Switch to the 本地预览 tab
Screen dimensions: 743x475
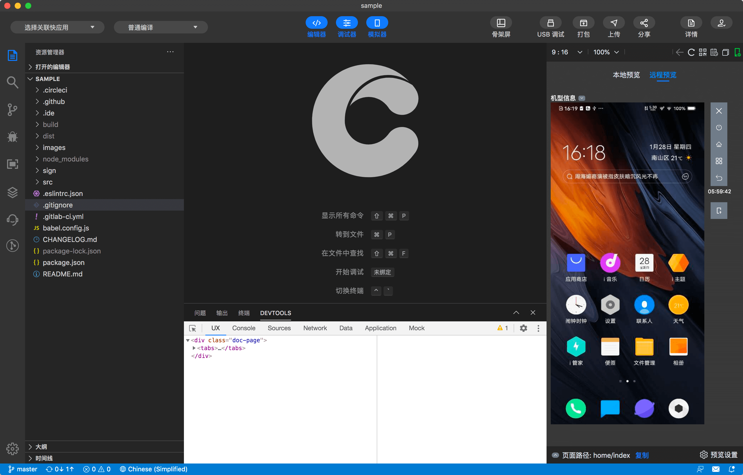coord(626,75)
